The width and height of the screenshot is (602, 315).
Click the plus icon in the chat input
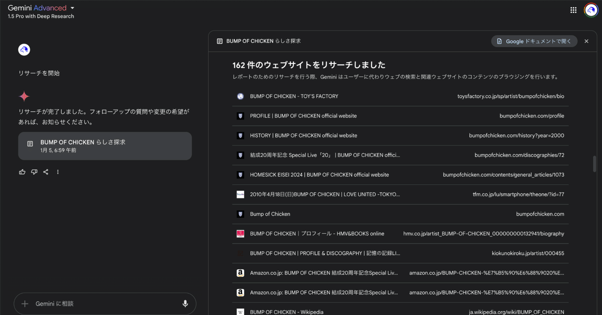[24, 303]
